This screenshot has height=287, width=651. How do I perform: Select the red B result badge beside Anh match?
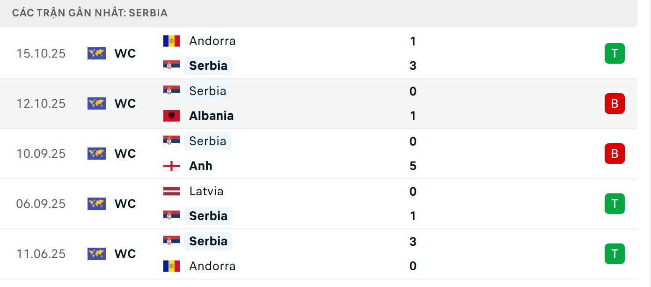[x=614, y=154]
